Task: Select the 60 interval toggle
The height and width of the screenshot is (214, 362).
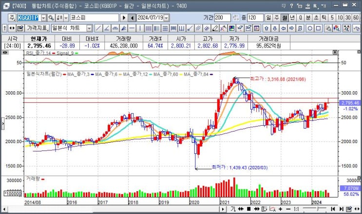Action: [356, 17]
